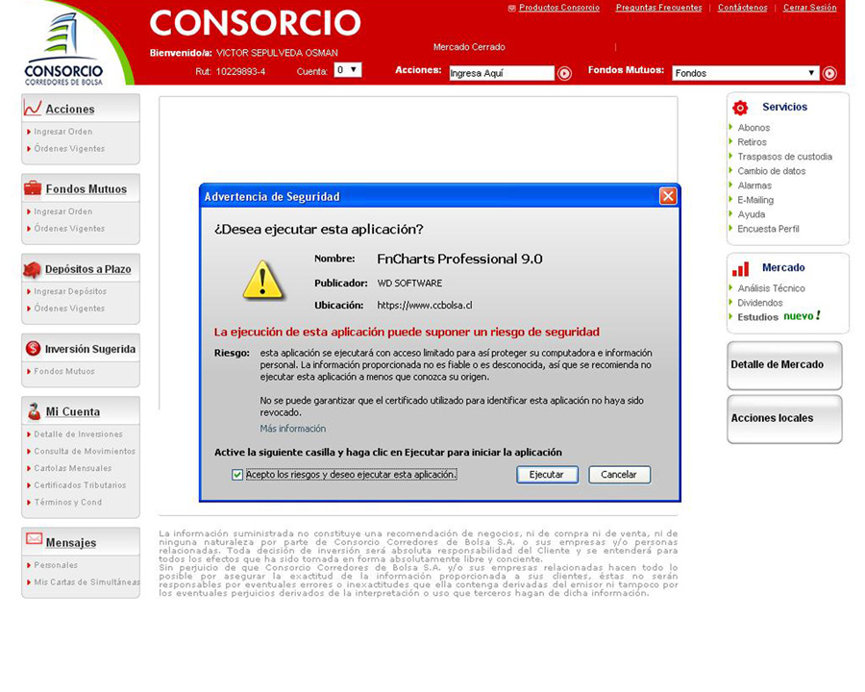This screenshot has height=692, width=865.
Task: Open the Fondos Mutuos dropdown
Action: (745, 73)
